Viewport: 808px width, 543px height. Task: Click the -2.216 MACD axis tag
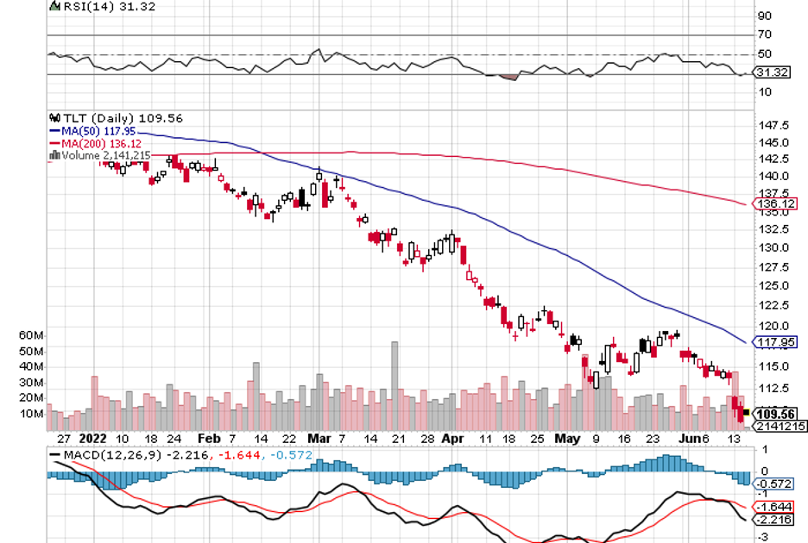(774, 520)
